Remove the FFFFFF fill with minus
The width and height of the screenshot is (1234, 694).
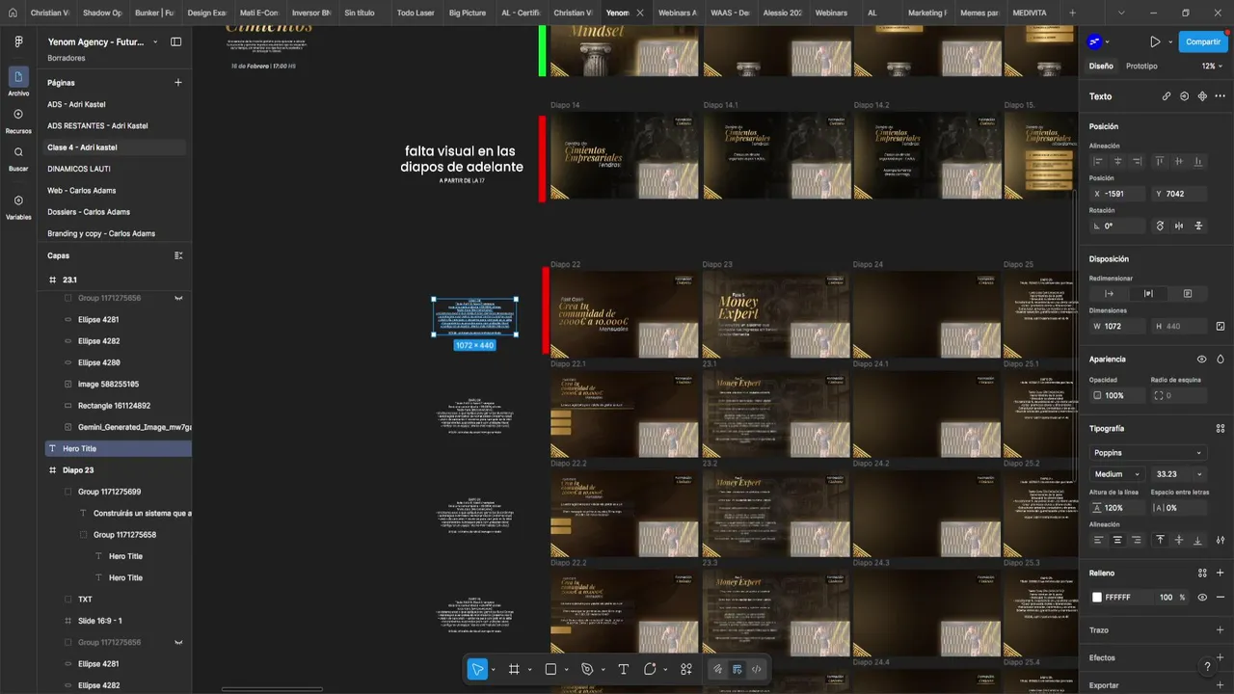(1221, 598)
